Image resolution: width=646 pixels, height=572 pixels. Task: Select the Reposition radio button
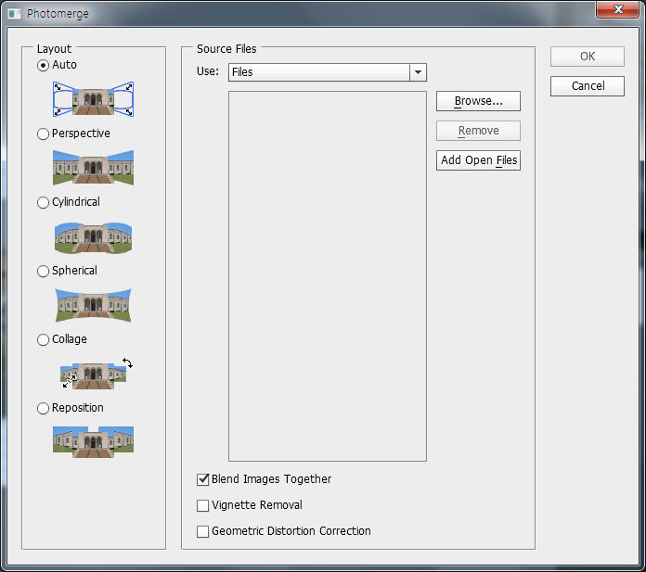[x=43, y=408]
